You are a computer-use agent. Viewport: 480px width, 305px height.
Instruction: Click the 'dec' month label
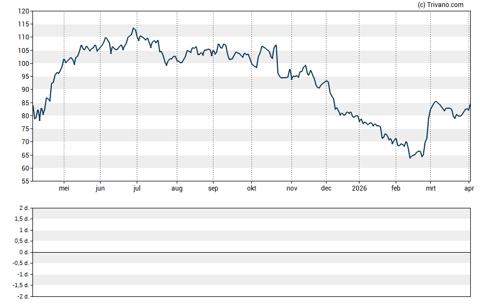coord(326,188)
